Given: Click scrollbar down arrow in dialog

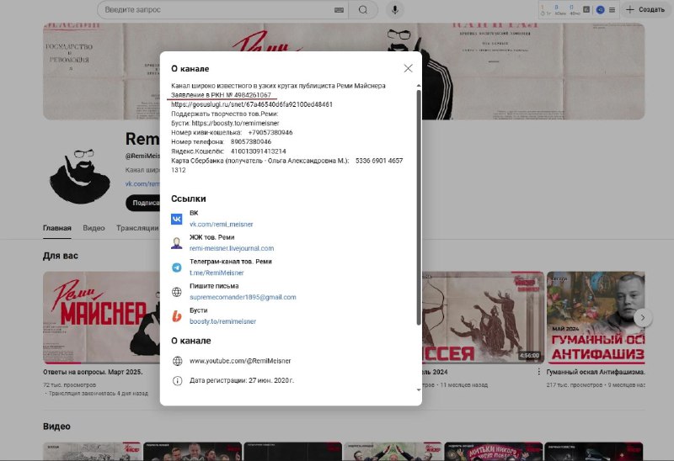Looking at the screenshot, I should [x=419, y=389].
